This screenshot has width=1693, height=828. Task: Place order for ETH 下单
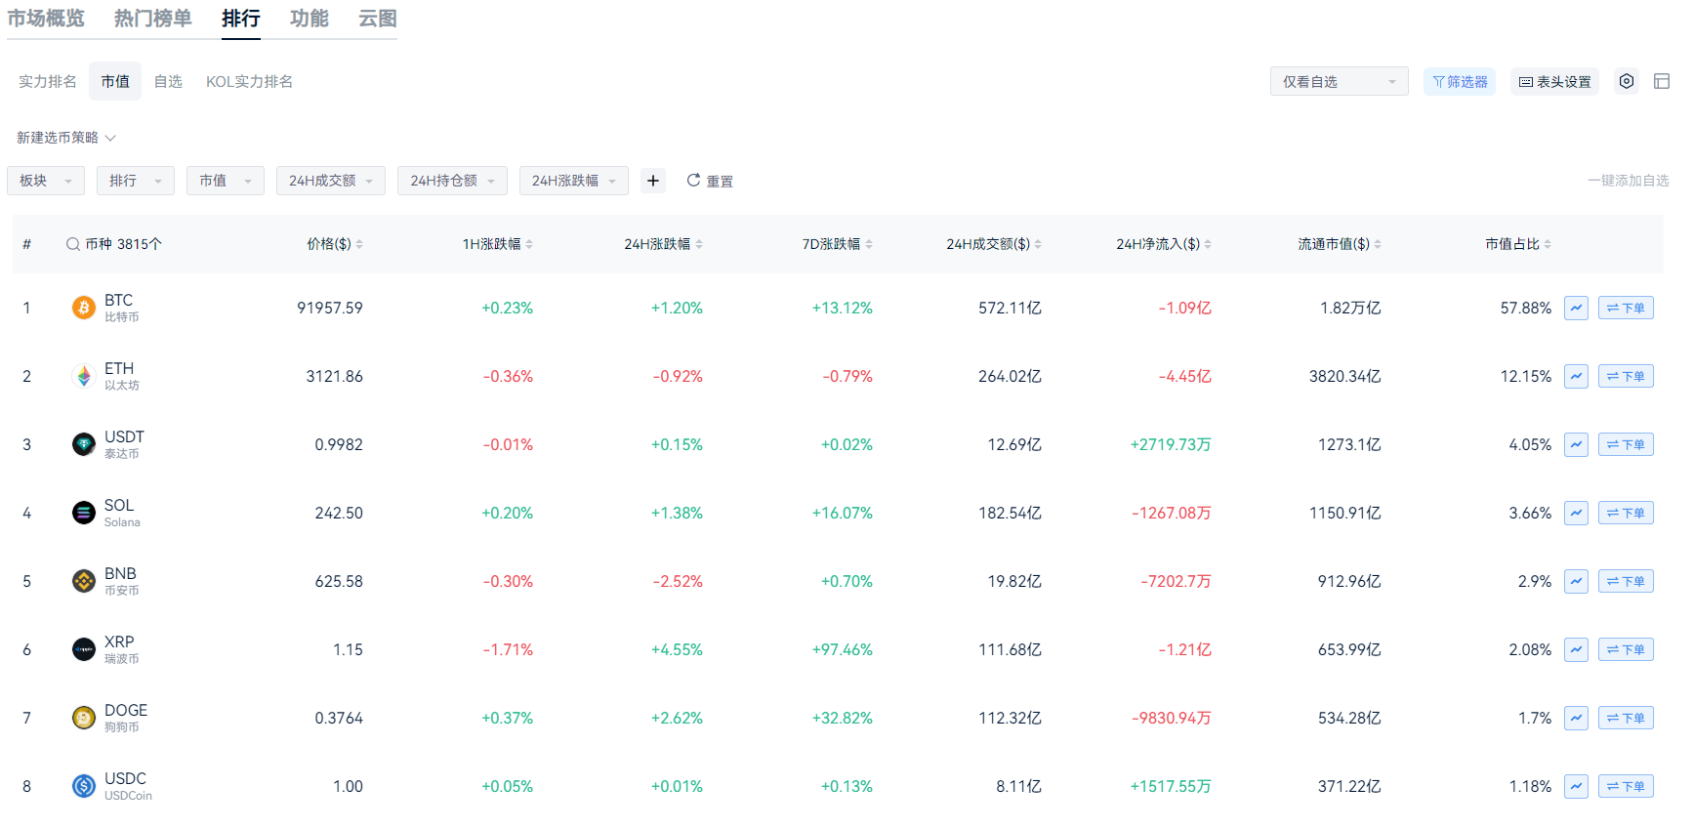pyautogui.click(x=1626, y=376)
